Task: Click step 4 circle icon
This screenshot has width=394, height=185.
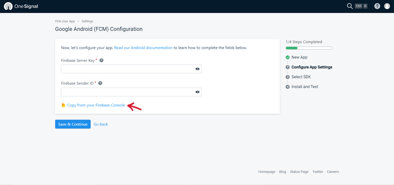Action: [288, 87]
